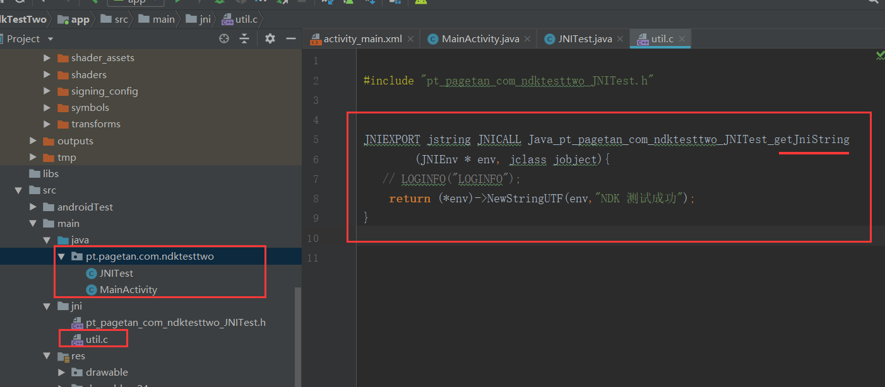The width and height of the screenshot is (885, 387).
Task: Expand the androidTest folder arrow
Action: tap(33, 207)
